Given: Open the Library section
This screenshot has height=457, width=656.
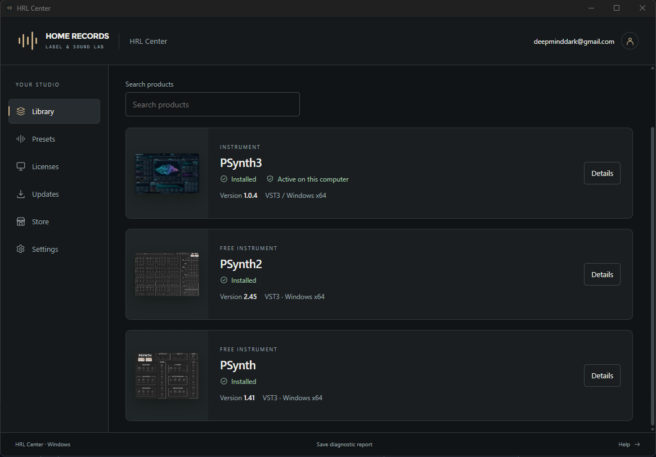Looking at the screenshot, I should (x=55, y=111).
